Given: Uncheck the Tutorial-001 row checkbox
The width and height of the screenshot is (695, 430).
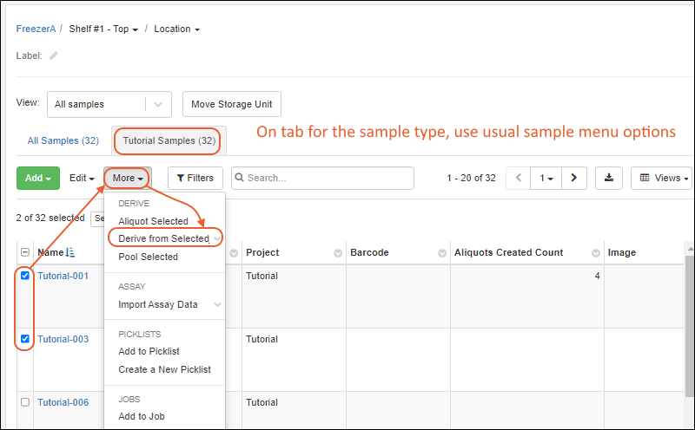Looking at the screenshot, I should coord(25,276).
